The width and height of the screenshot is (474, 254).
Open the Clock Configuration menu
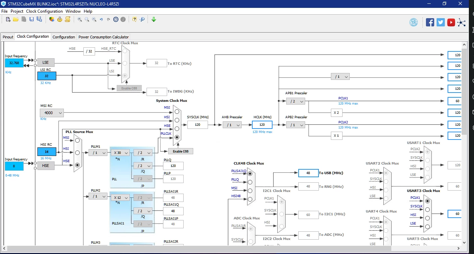(x=44, y=11)
